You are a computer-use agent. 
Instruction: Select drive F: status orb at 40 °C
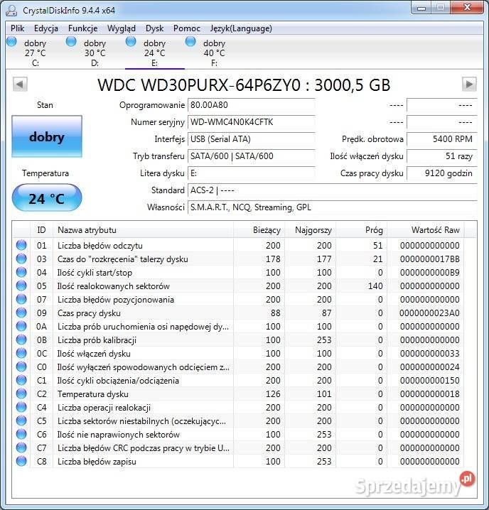[x=190, y=42]
